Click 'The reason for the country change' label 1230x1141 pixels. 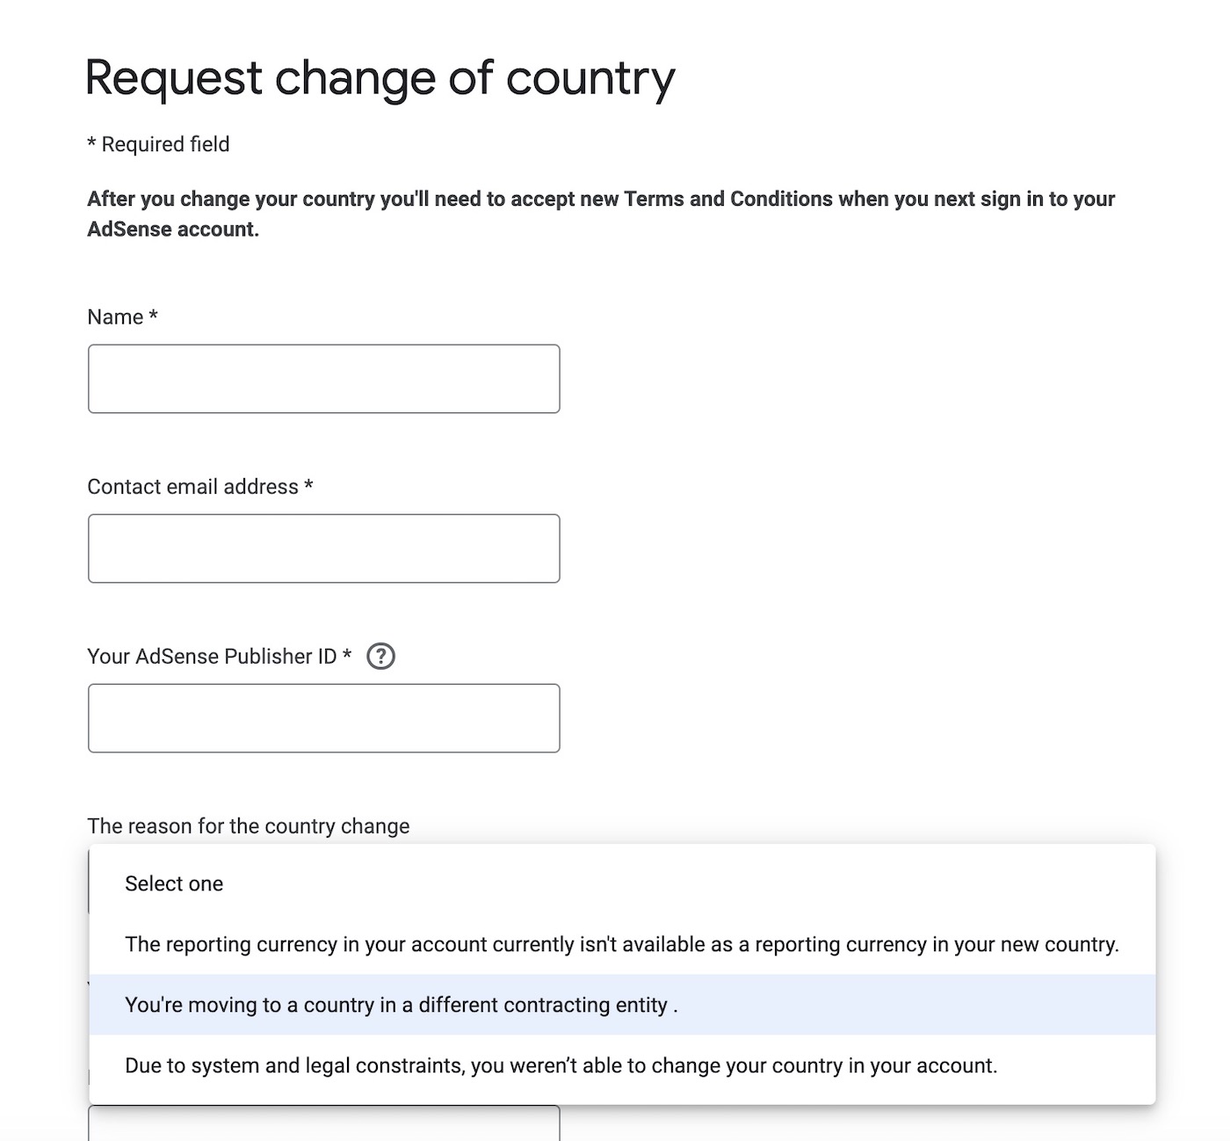point(248,826)
